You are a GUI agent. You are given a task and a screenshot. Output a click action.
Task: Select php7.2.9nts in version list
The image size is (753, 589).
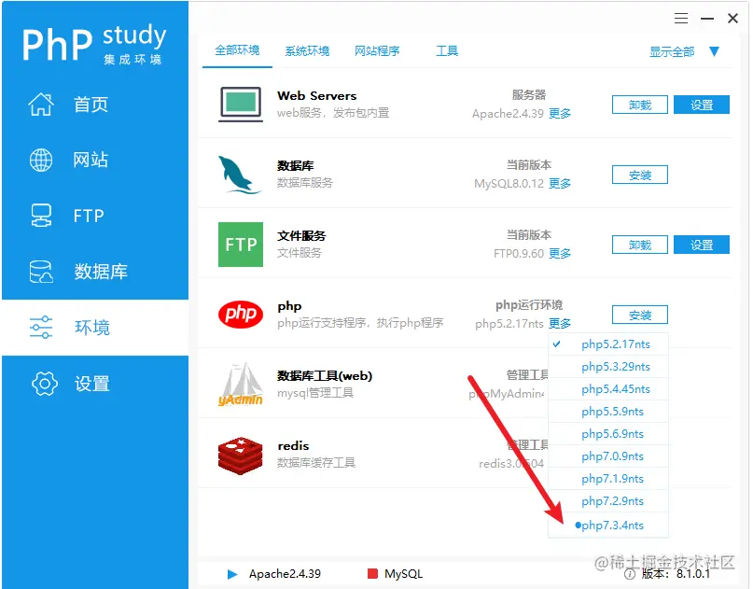click(608, 501)
